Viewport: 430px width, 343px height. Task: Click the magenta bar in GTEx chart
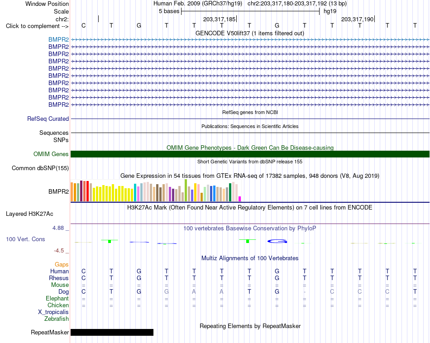pos(240,199)
